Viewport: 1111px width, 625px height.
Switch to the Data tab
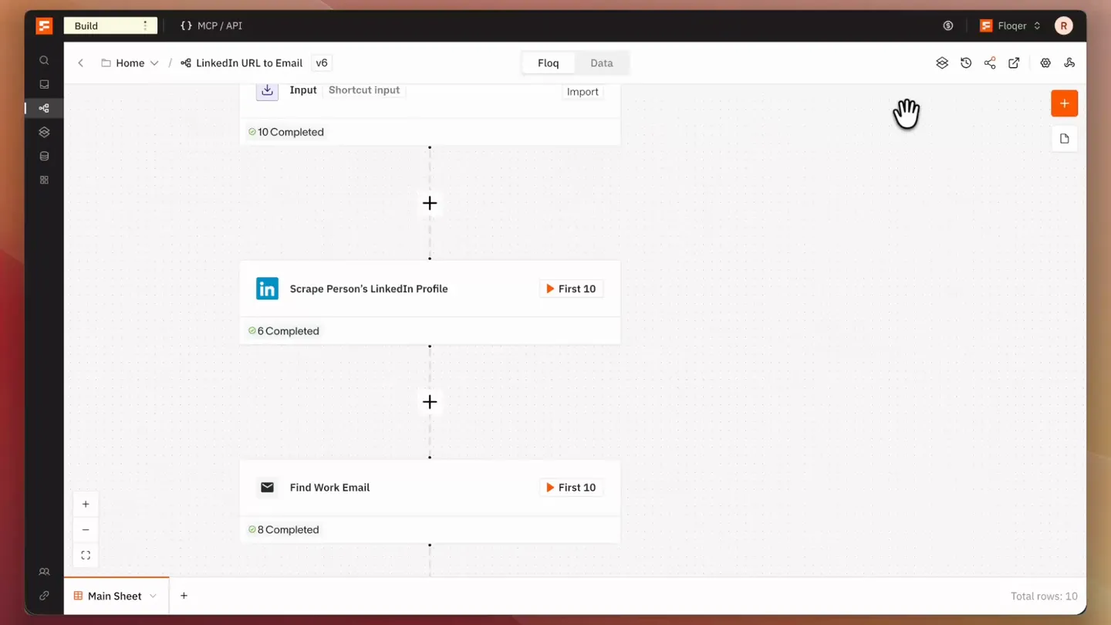pos(602,63)
